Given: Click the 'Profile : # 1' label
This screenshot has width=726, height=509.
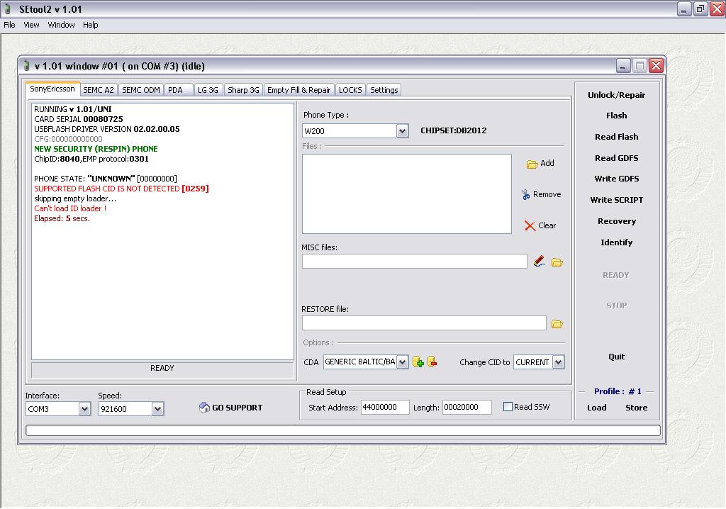Looking at the screenshot, I should [x=618, y=391].
